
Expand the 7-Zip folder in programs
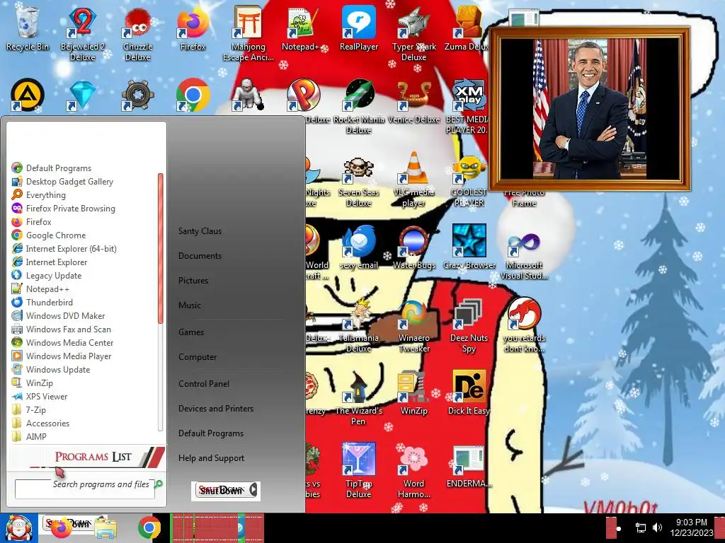click(35, 409)
